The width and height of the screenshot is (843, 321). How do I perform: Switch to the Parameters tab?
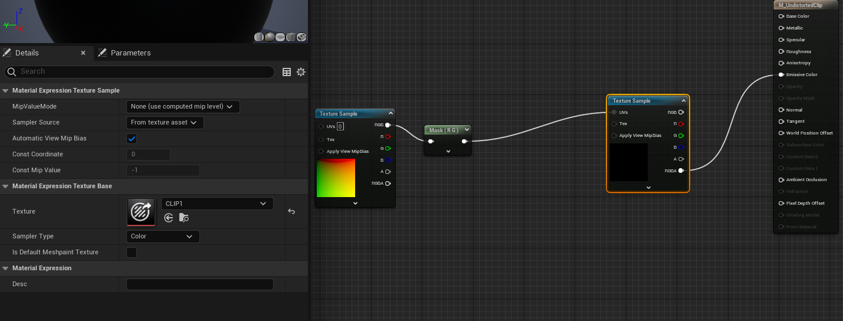click(130, 53)
